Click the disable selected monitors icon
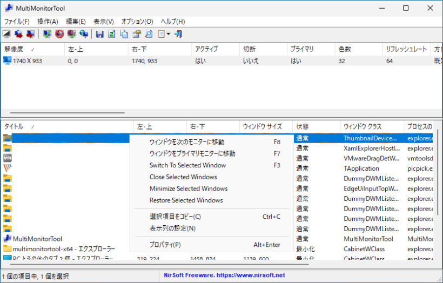 tap(59, 34)
